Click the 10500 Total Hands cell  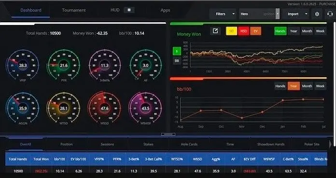(18, 171)
